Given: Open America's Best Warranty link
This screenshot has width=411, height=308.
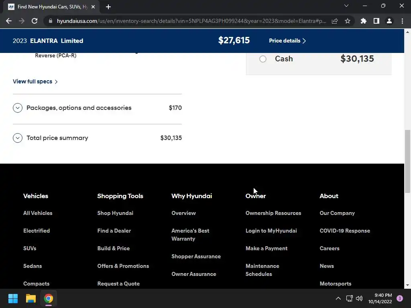Looking at the screenshot, I should click(190, 235).
